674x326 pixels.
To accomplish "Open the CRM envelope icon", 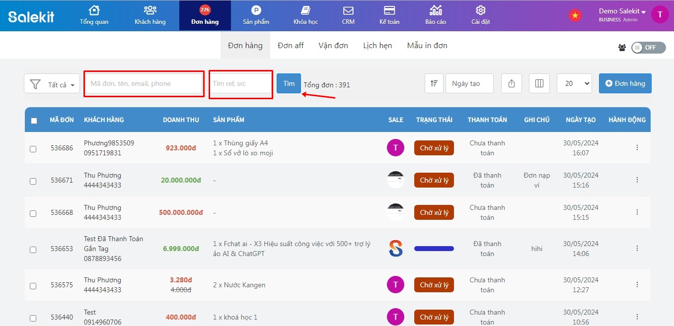I will point(348,10).
